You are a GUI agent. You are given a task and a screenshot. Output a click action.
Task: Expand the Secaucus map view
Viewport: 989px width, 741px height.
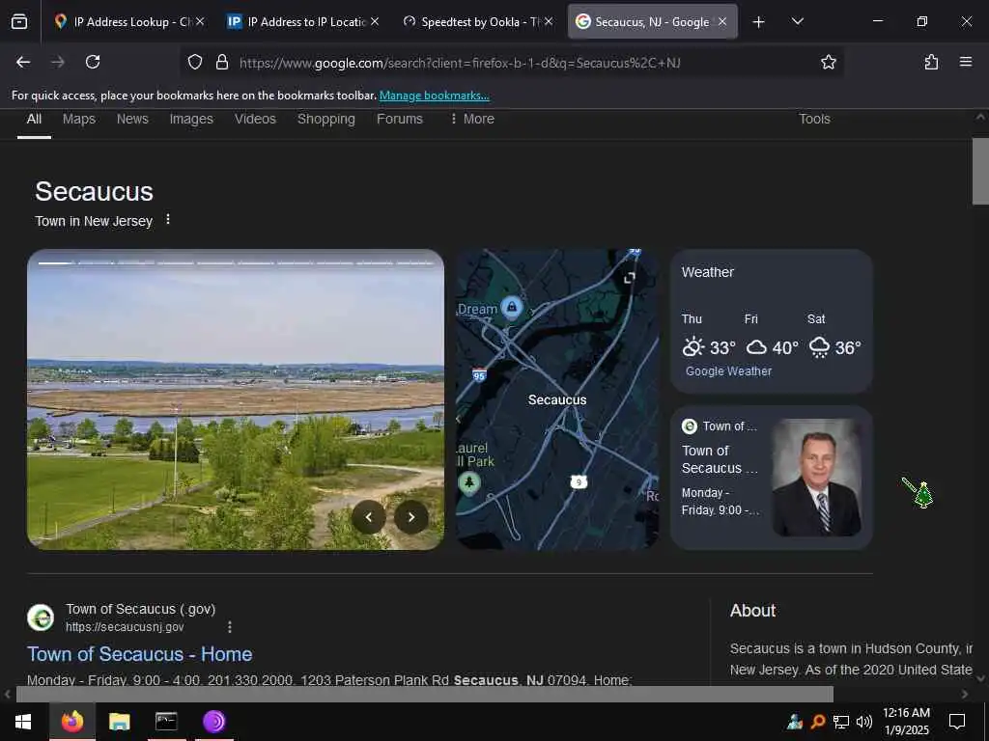[x=629, y=278]
